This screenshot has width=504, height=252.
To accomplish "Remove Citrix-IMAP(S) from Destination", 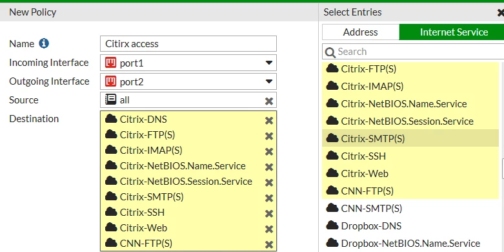I will pyautogui.click(x=269, y=152).
